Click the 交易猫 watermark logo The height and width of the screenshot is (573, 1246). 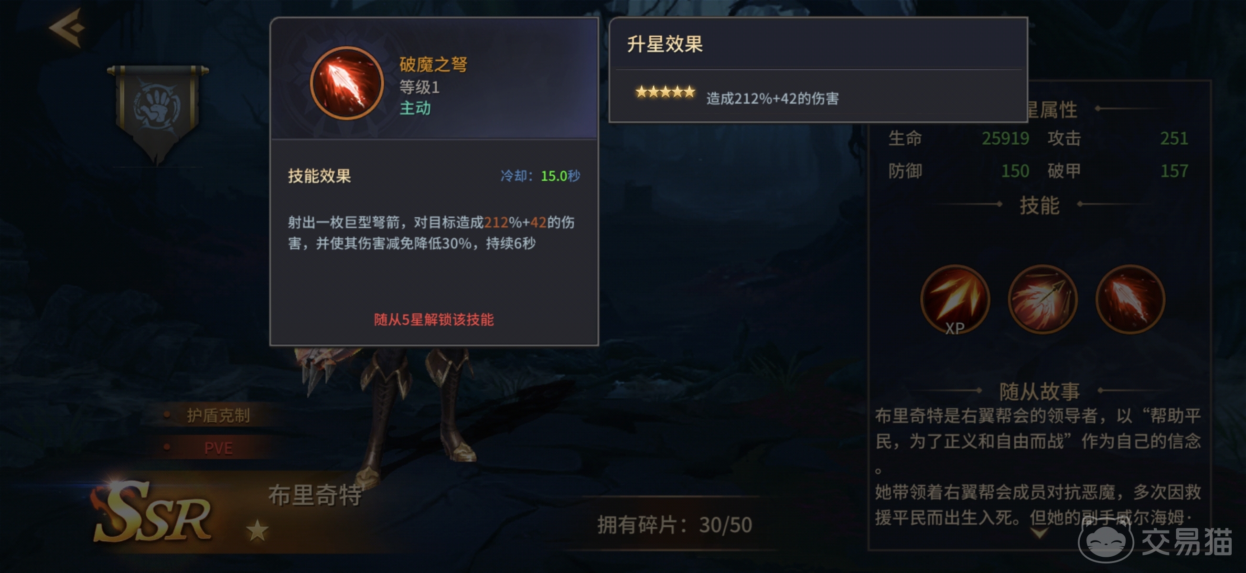pos(1156,542)
